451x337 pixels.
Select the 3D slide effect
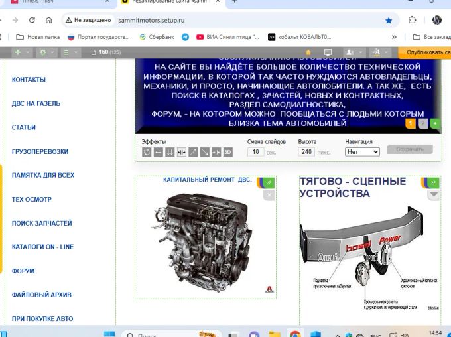tap(227, 152)
